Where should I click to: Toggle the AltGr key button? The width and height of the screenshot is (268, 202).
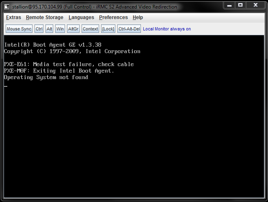pyautogui.click(x=73, y=29)
